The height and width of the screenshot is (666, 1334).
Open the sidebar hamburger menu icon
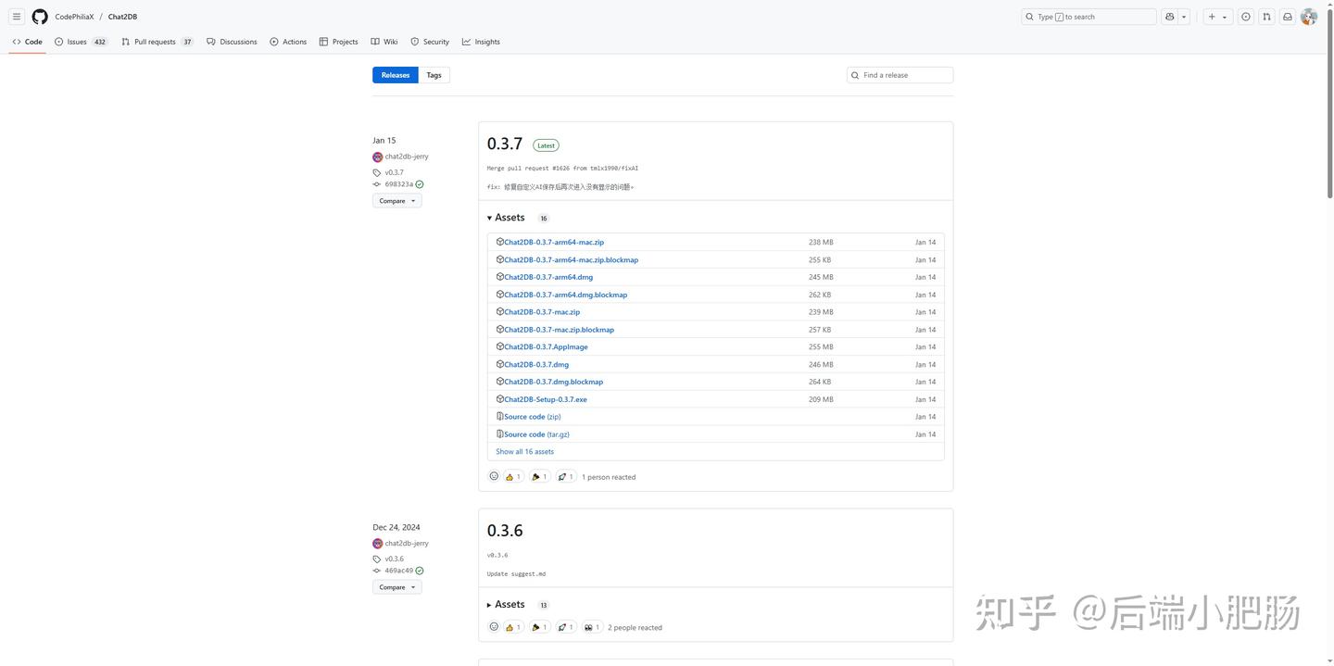click(x=16, y=16)
